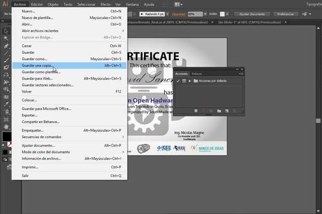Switch to the Acciones tab

pos(181,74)
